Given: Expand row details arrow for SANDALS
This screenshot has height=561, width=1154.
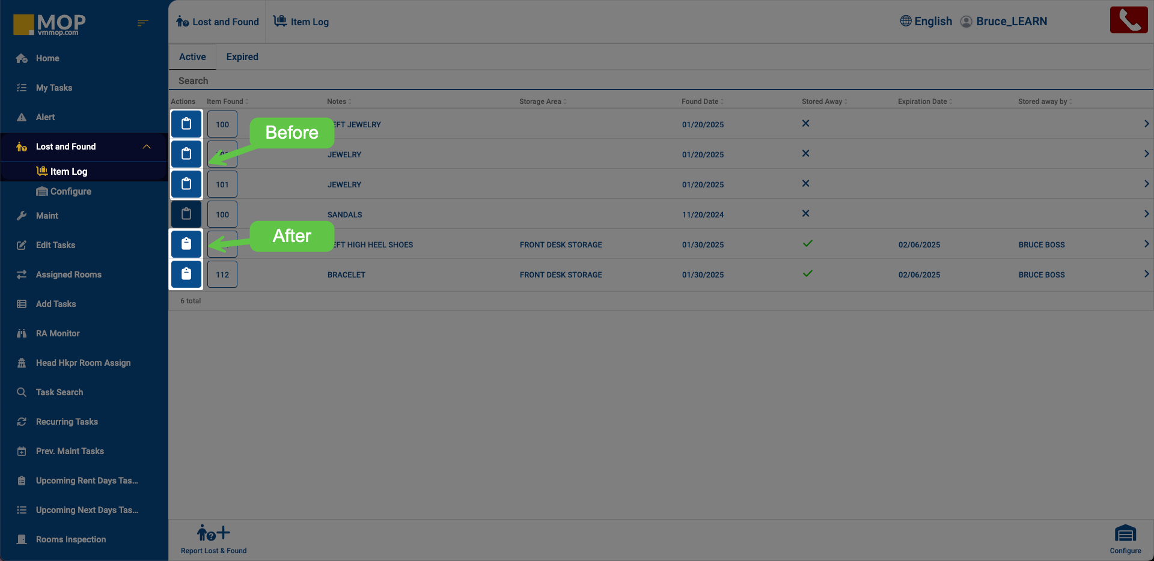Looking at the screenshot, I should click(1146, 214).
